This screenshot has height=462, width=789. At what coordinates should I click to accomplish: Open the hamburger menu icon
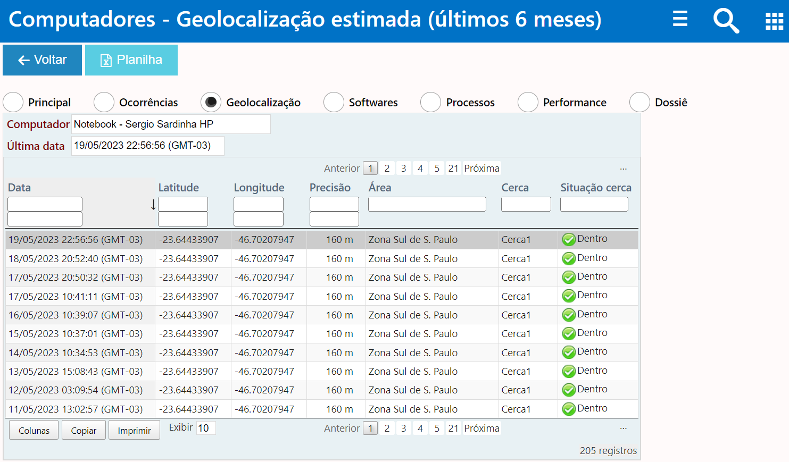[679, 19]
